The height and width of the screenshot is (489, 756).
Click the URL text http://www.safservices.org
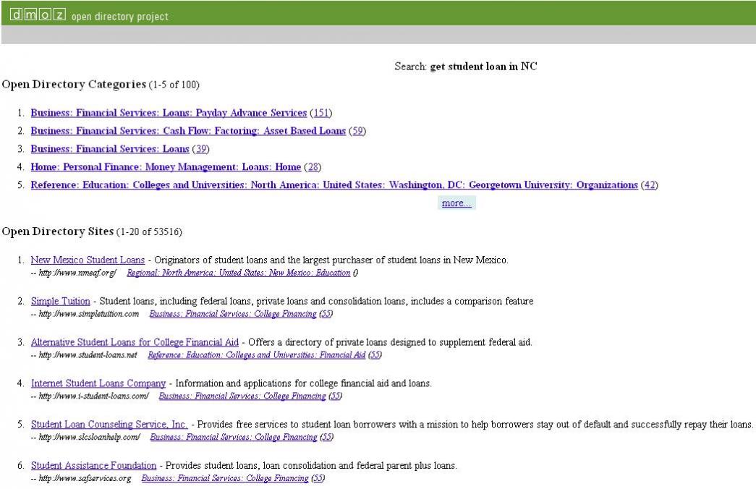pos(85,478)
